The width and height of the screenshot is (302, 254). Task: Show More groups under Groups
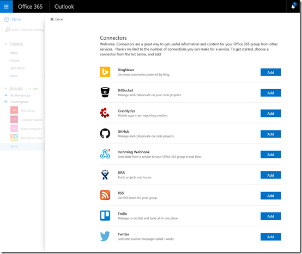[x=14, y=146]
